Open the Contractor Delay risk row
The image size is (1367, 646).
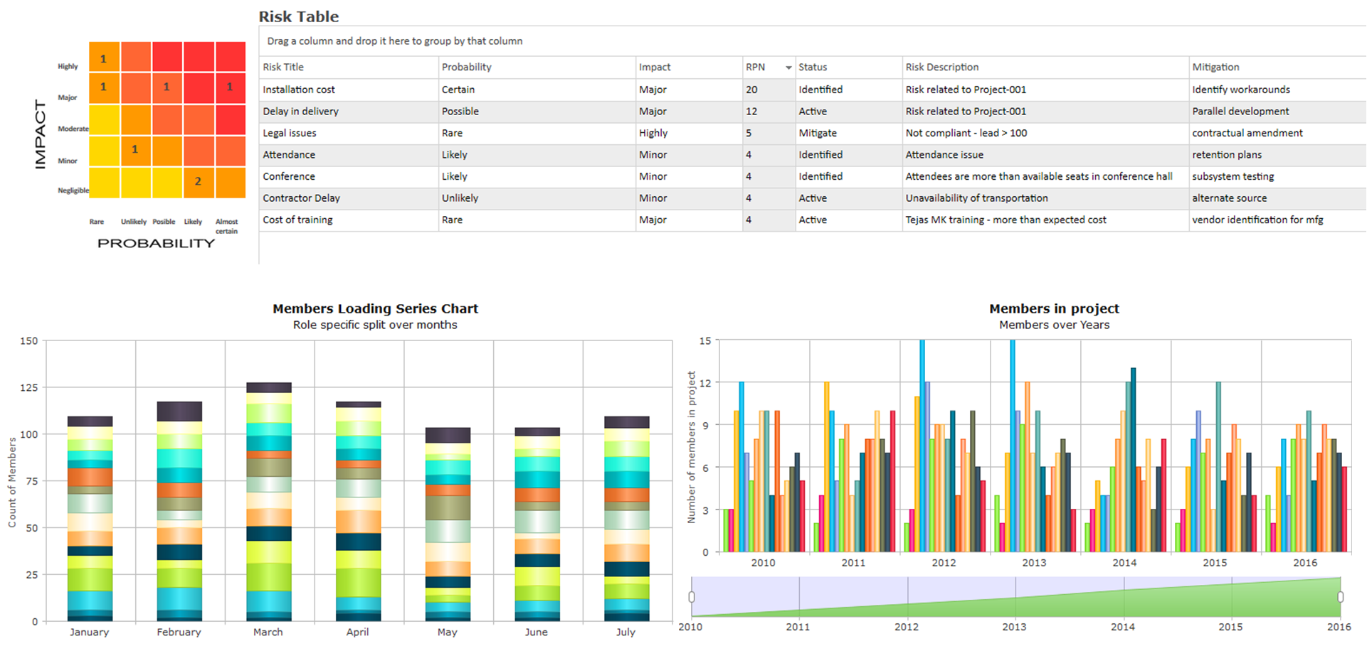click(x=301, y=198)
